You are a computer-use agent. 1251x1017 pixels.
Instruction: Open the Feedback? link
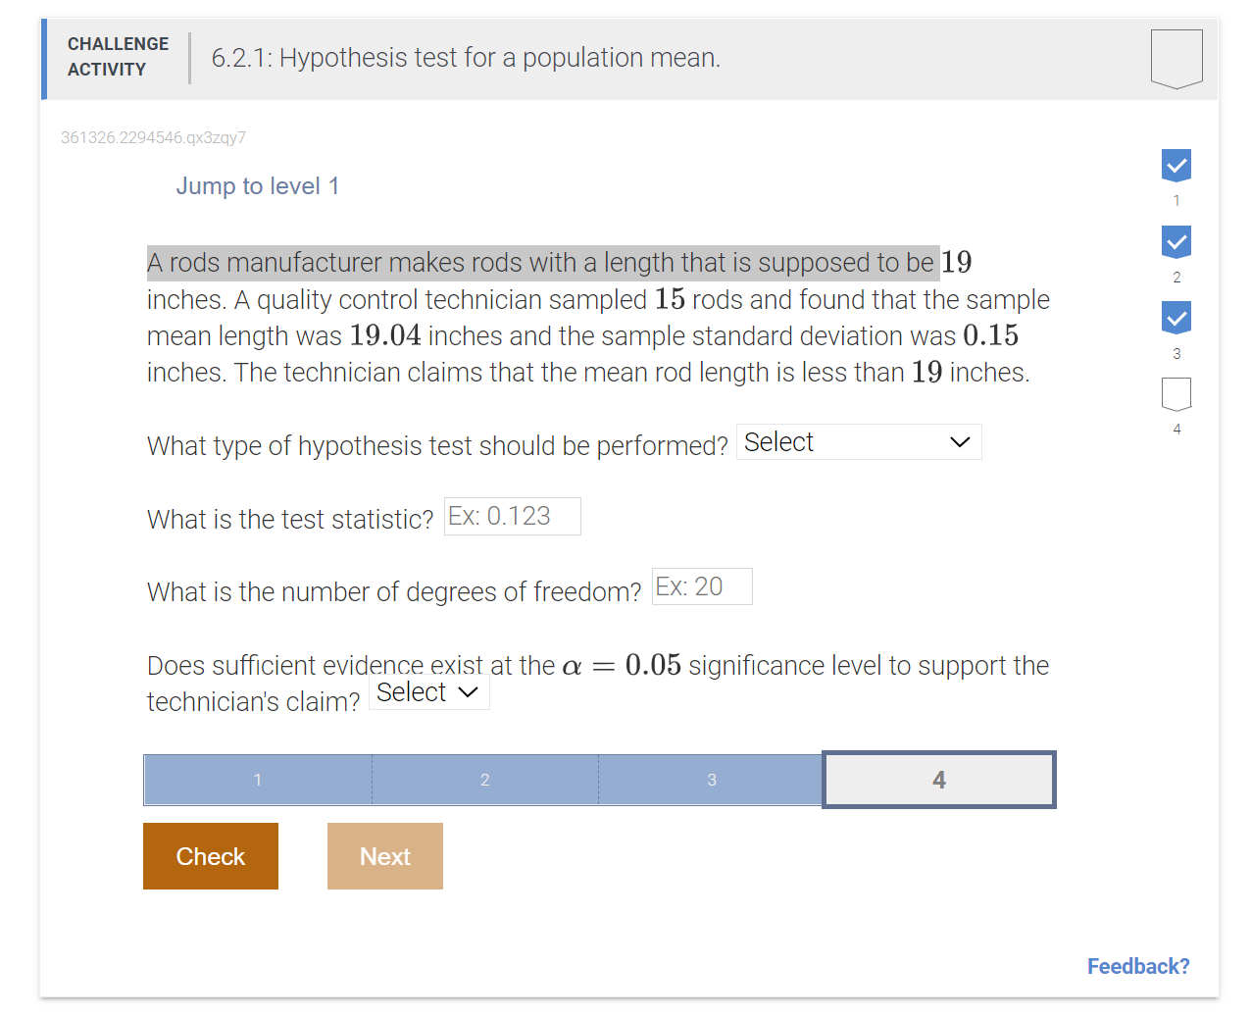1138,966
